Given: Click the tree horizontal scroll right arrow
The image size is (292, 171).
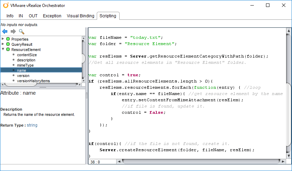Looking at the screenshot, I should (80, 85).
